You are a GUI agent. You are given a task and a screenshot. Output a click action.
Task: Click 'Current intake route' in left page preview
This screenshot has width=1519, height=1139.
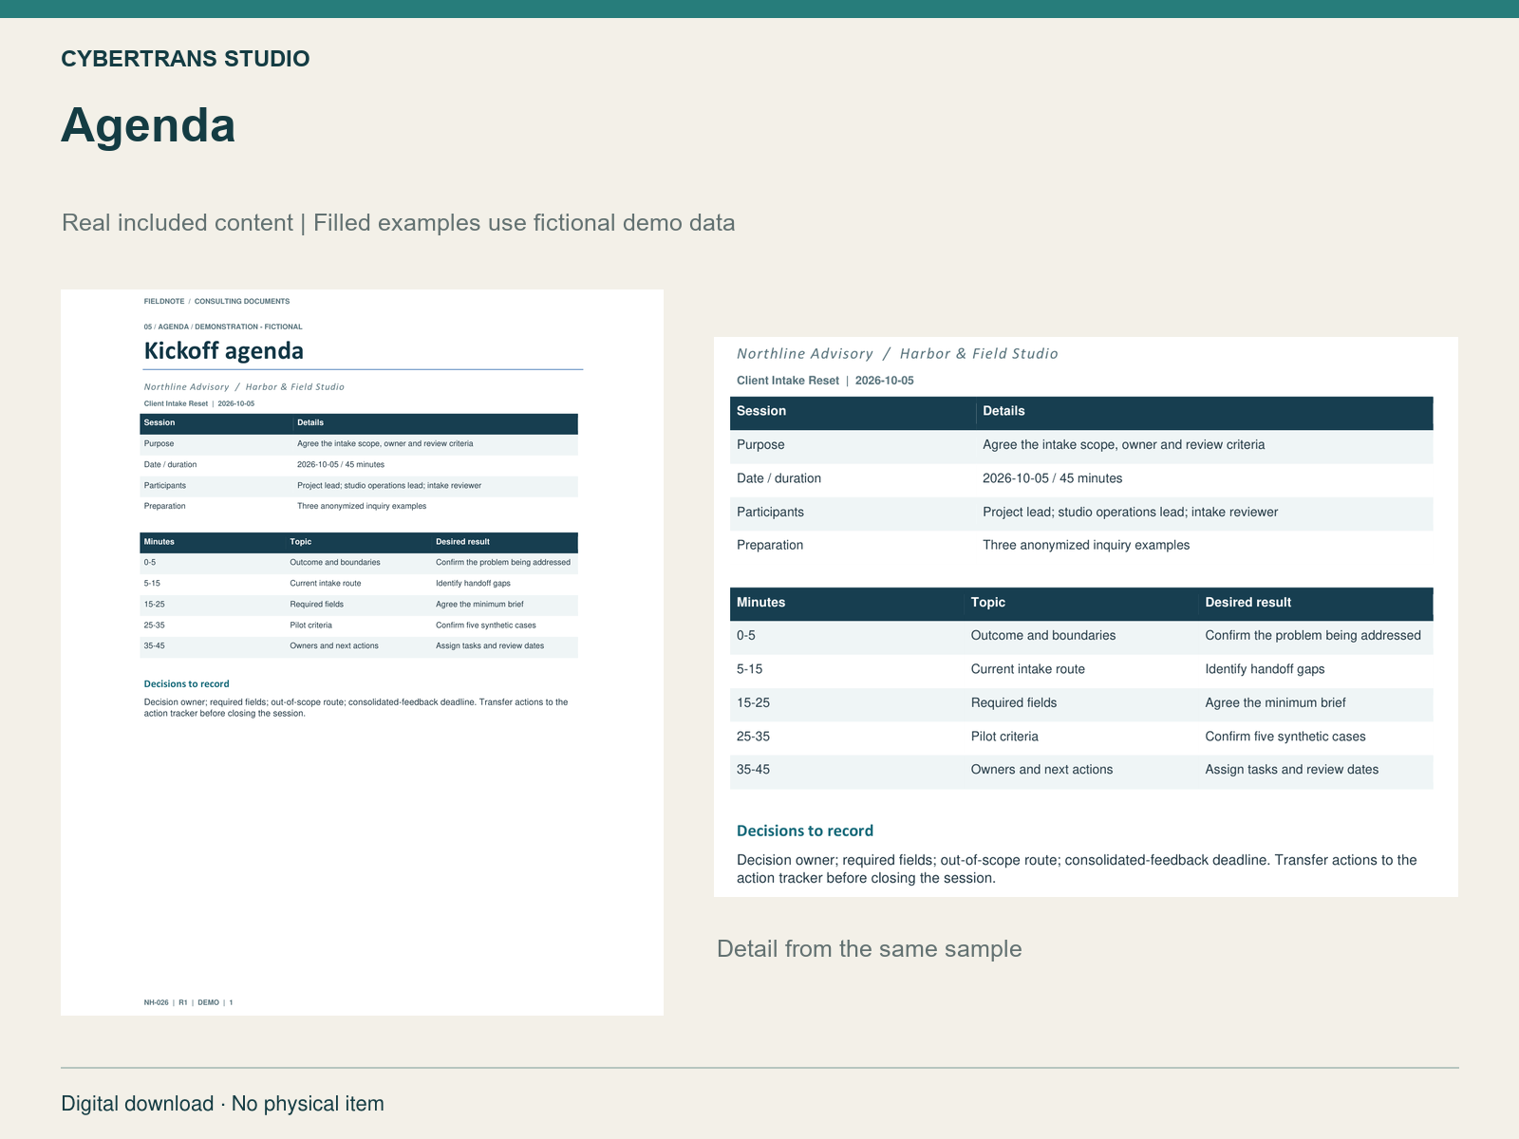[x=326, y=584]
